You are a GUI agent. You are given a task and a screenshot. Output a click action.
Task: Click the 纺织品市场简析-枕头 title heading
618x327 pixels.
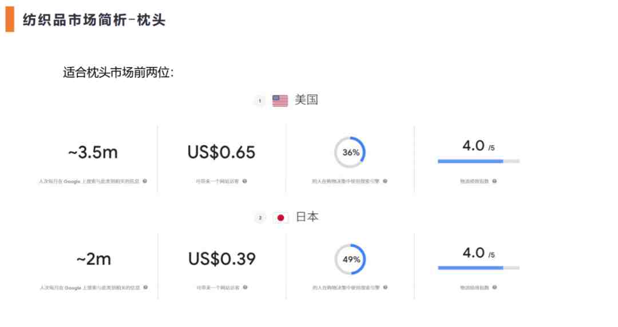94,19
